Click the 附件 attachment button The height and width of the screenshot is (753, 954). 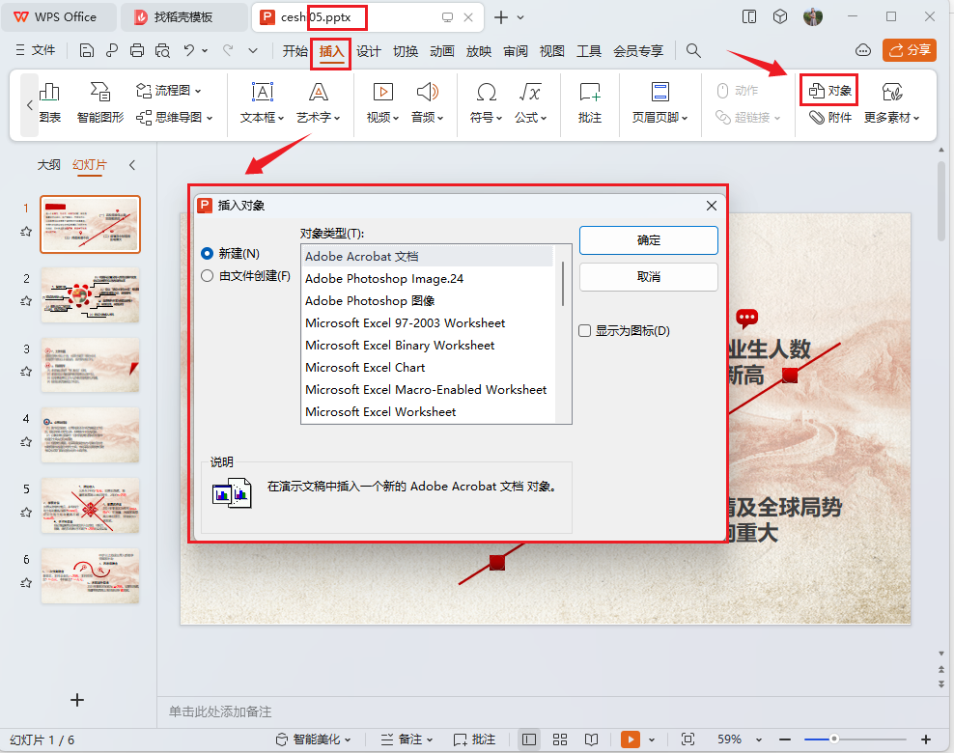(x=829, y=118)
